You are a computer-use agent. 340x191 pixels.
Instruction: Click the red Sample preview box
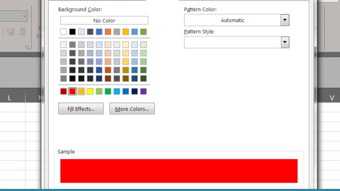pyautogui.click(x=179, y=171)
